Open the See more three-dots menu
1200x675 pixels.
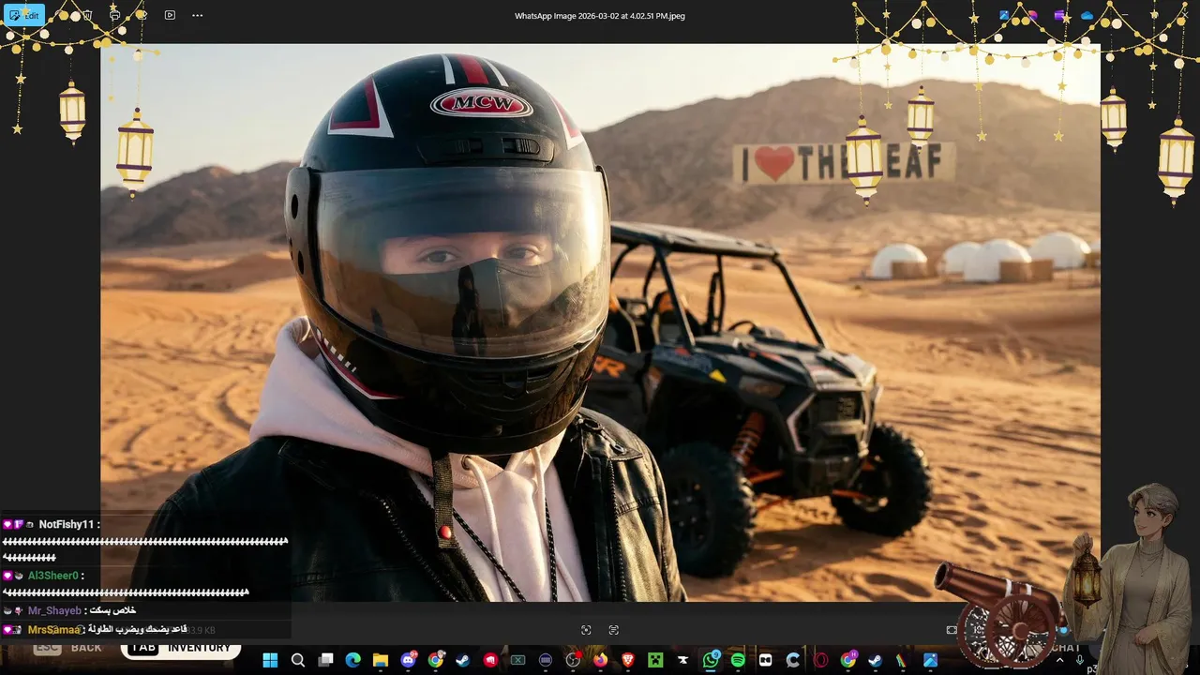[x=197, y=15]
